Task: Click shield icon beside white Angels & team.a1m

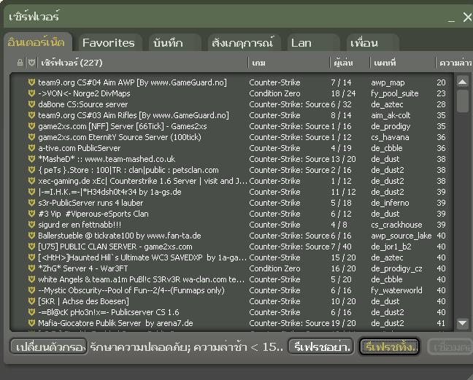Action: click(31, 279)
